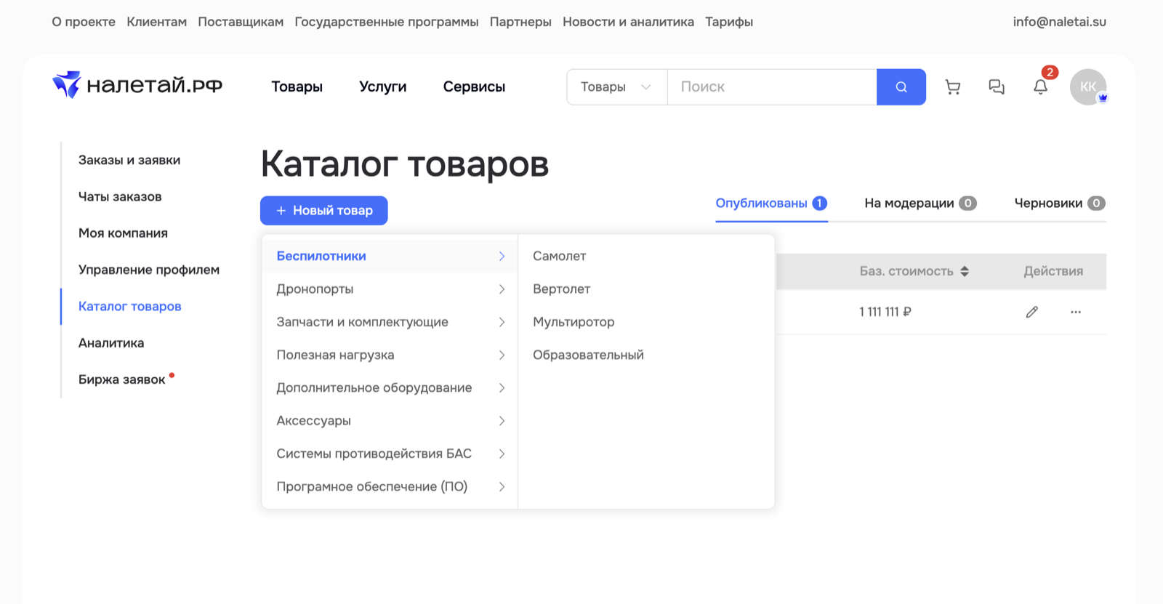The height and width of the screenshot is (604, 1163).
Task: Click the 1 111 111 ₽ price cell
Action: point(885,312)
